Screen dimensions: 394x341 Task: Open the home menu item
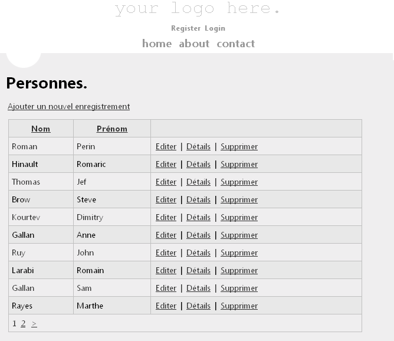(x=157, y=44)
